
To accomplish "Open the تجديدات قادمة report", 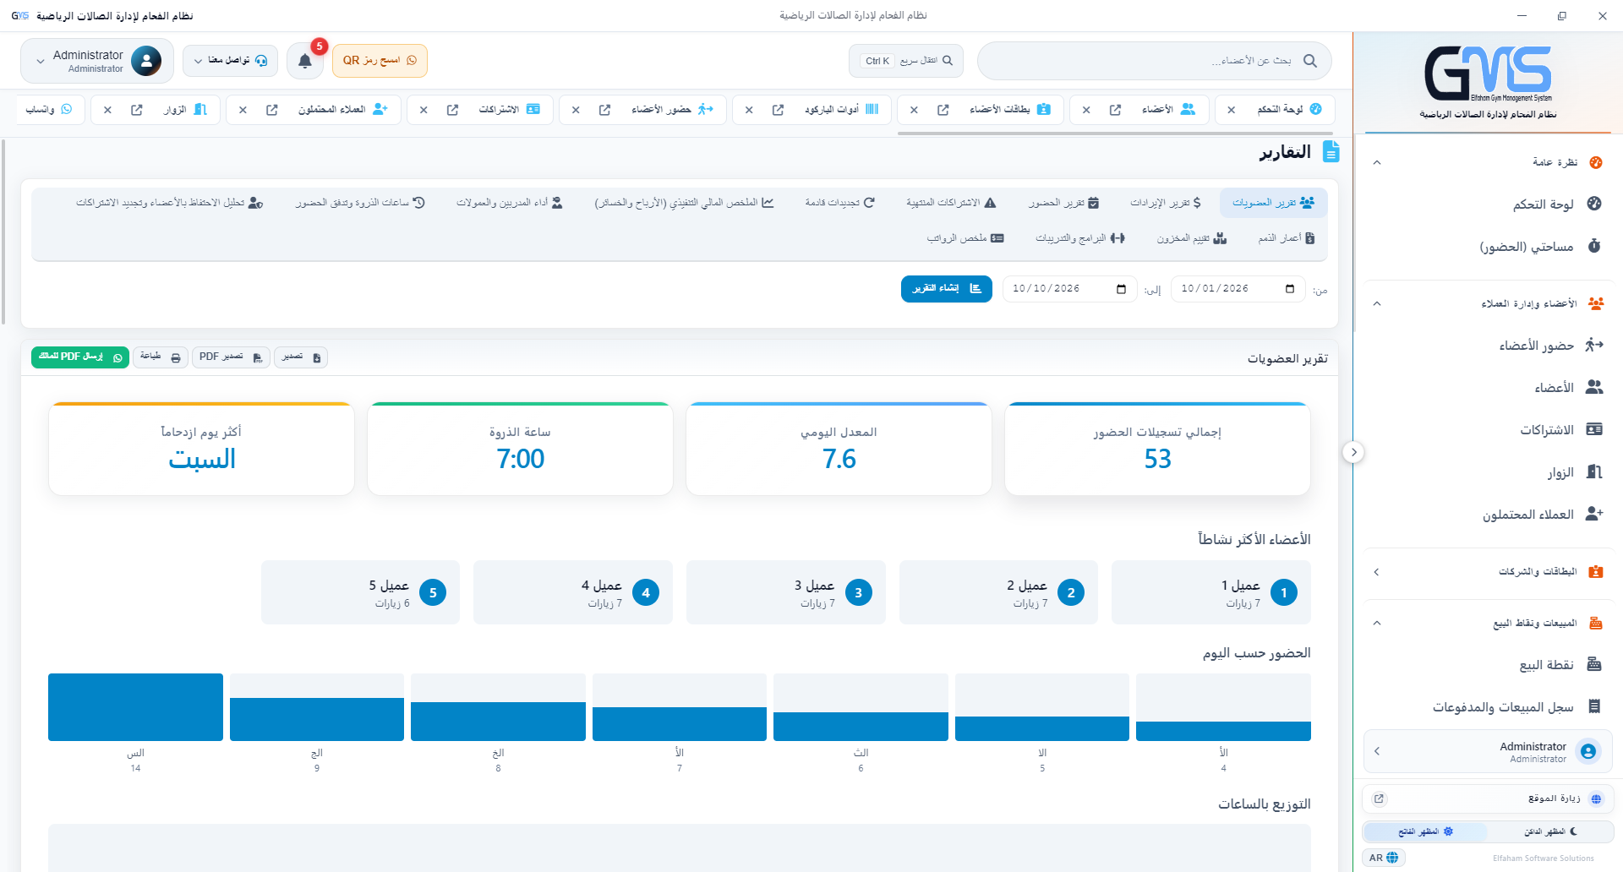I will pyautogui.click(x=840, y=203).
